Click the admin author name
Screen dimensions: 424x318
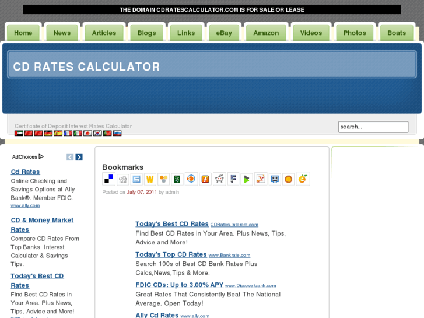pos(172,192)
